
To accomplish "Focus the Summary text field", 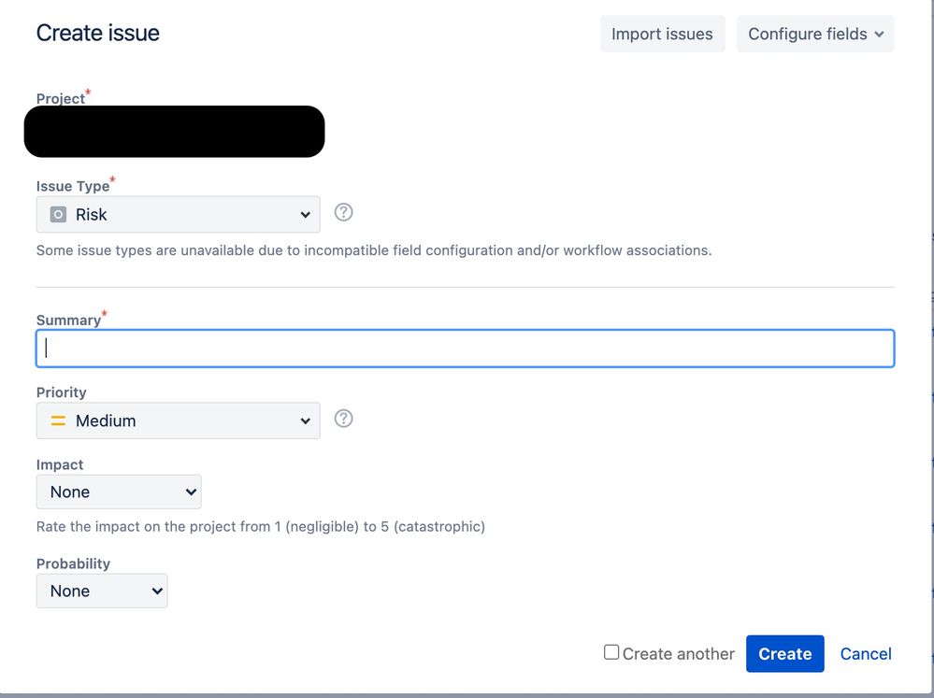I will (466, 349).
